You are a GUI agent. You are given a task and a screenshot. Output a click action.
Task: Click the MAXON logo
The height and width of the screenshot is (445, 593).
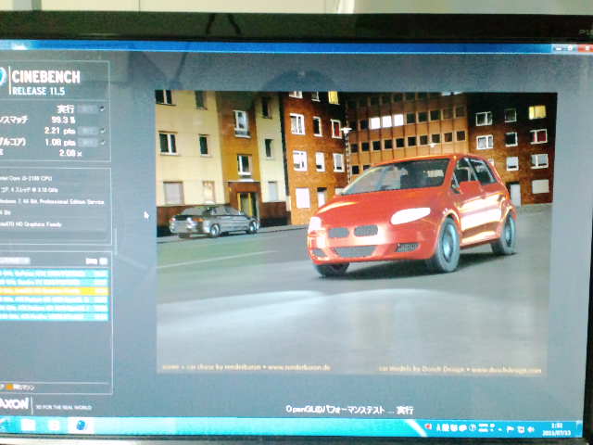pyautogui.click(x=15, y=404)
